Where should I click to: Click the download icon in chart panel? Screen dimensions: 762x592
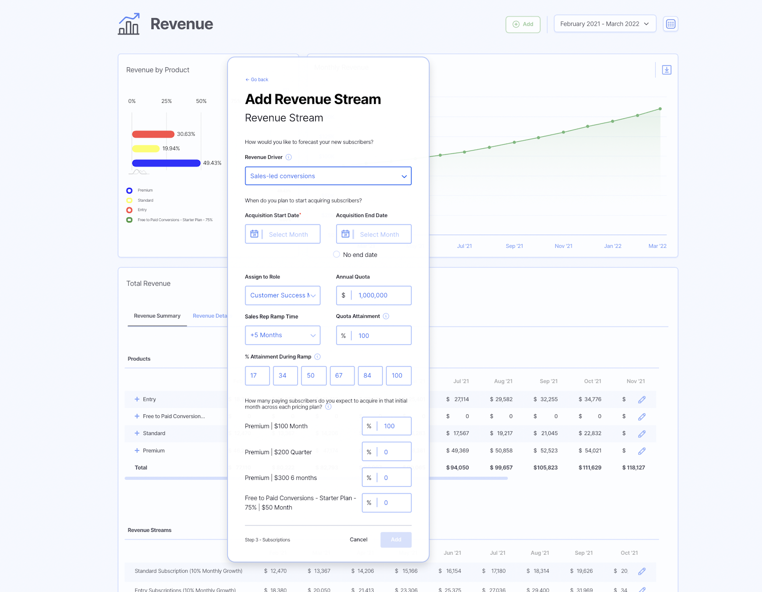pos(666,70)
